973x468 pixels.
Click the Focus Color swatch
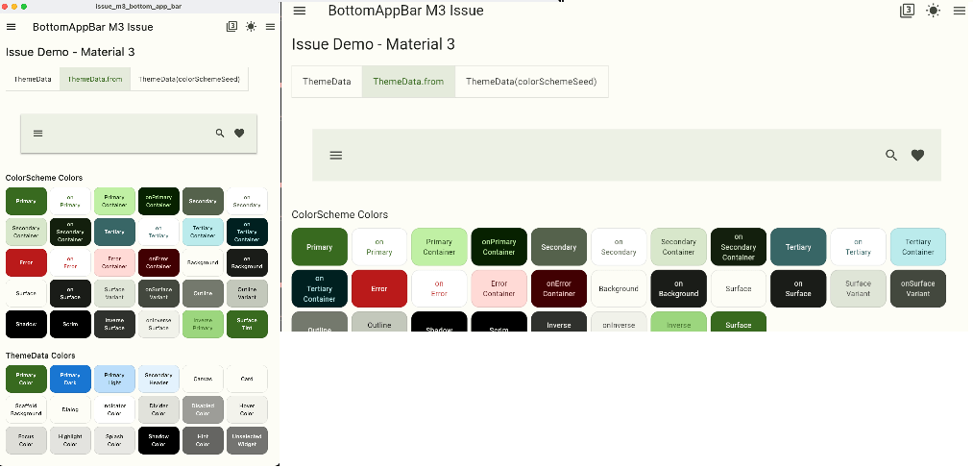coord(26,440)
